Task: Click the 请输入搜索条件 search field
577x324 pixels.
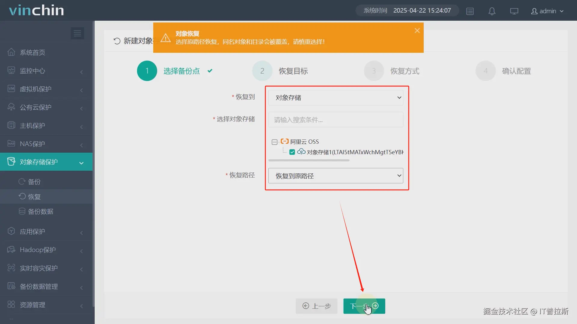Action: pos(335,120)
